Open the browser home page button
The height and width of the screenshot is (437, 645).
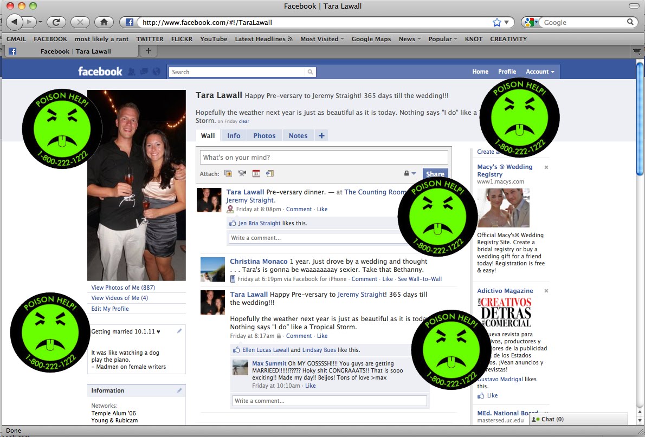coord(104,22)
